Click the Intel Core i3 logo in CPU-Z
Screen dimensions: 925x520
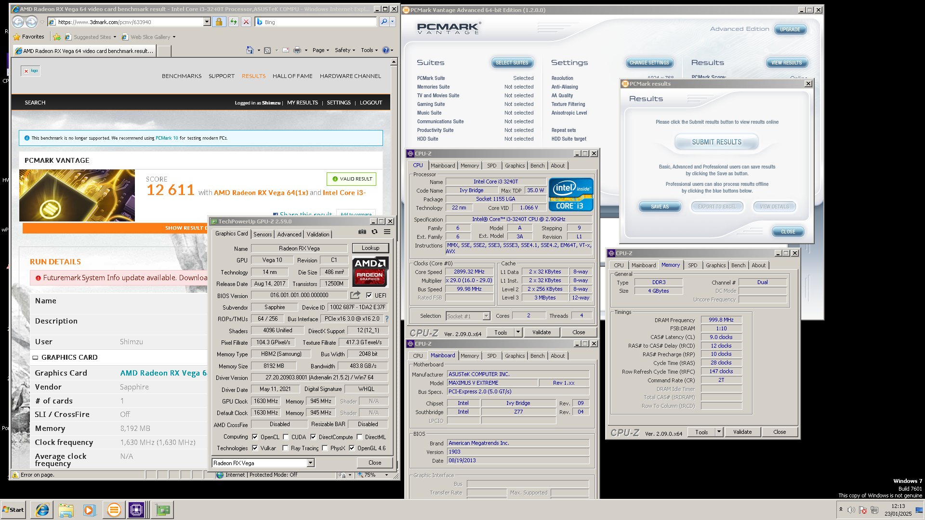[571, 195]
